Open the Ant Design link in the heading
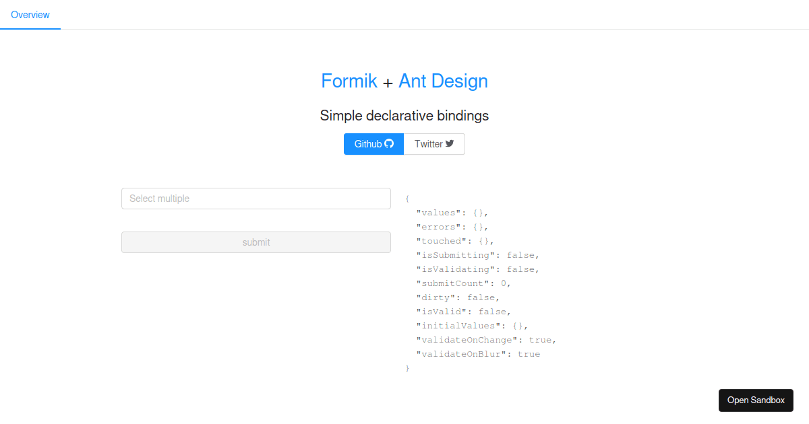 click(x=443, y=81)
